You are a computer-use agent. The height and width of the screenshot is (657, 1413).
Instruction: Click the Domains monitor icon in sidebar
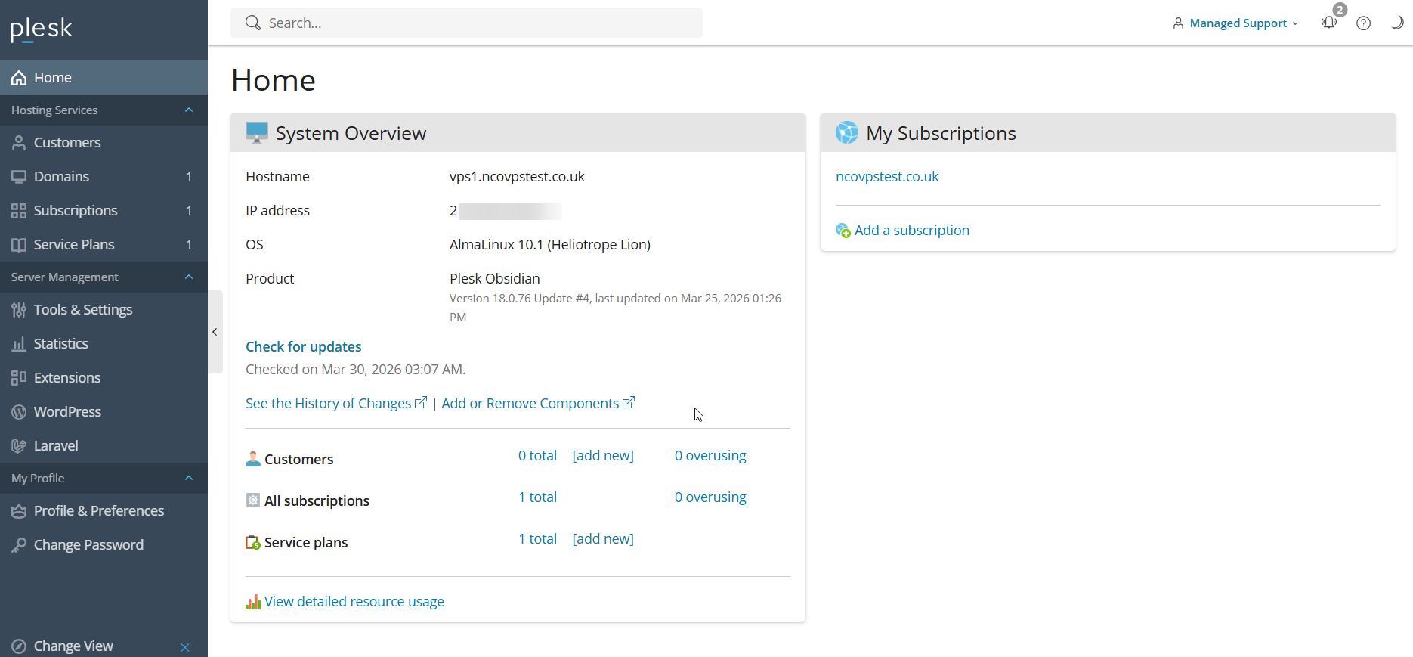19,177
